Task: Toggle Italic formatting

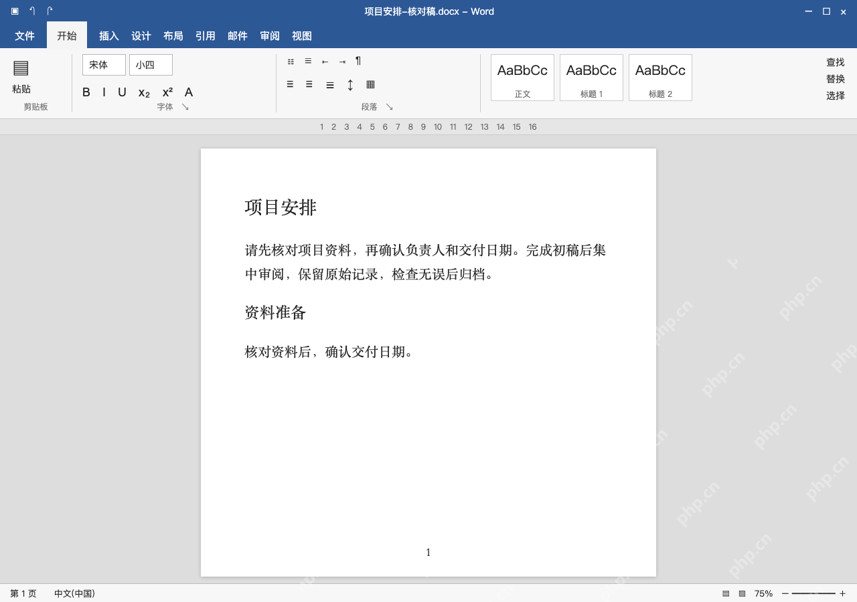Action: pos(104,92)
